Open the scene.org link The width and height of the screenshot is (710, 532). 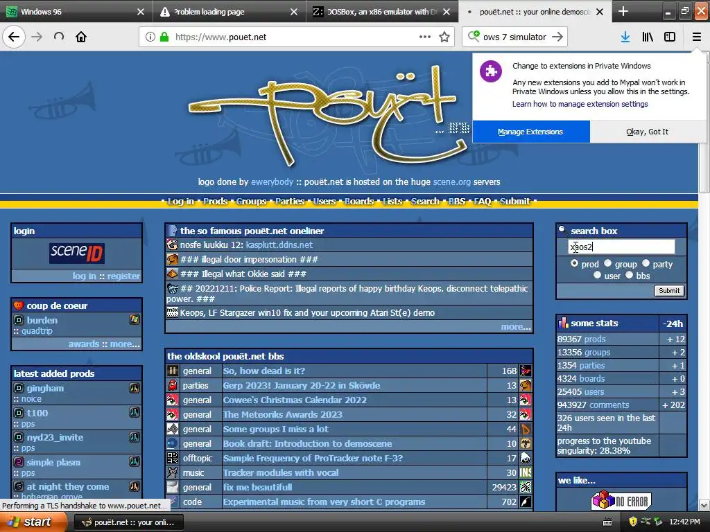coord(452,182)
